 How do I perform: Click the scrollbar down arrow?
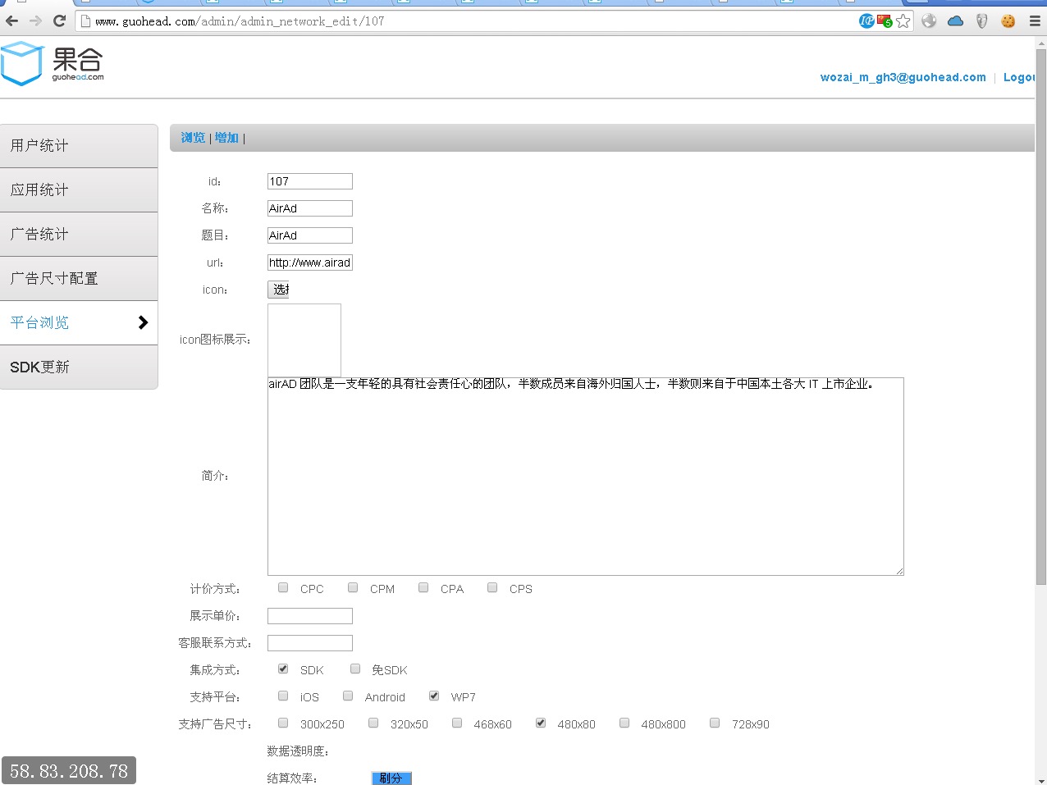point(1041,780)
